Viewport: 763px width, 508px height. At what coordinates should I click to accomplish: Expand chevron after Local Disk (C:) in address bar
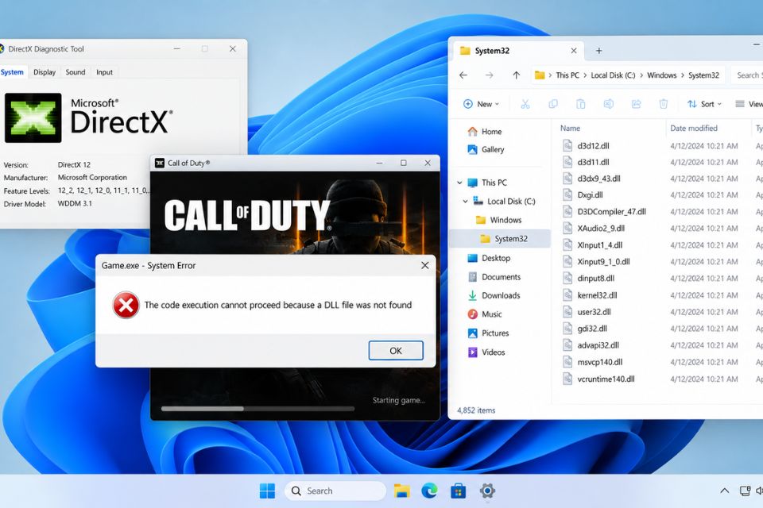coord(641,75)
